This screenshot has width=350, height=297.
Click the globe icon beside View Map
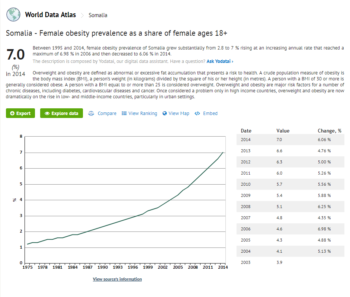tap(164, 114)
